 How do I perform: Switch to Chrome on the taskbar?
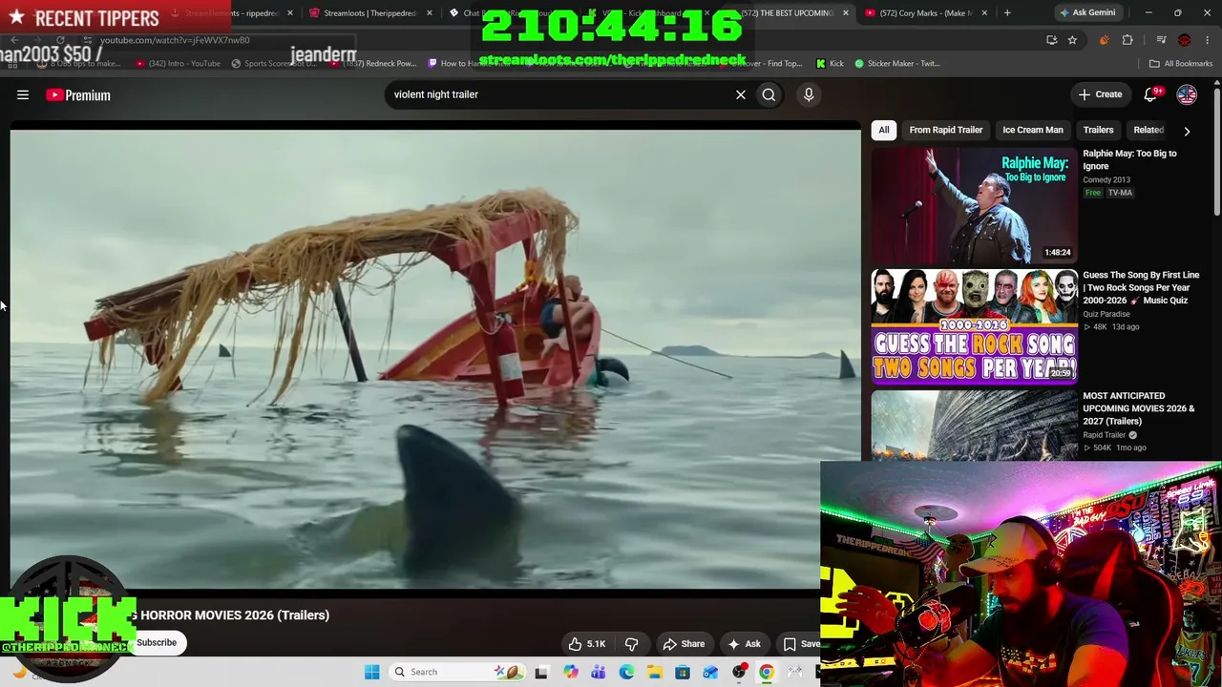[x=767, y=672]
